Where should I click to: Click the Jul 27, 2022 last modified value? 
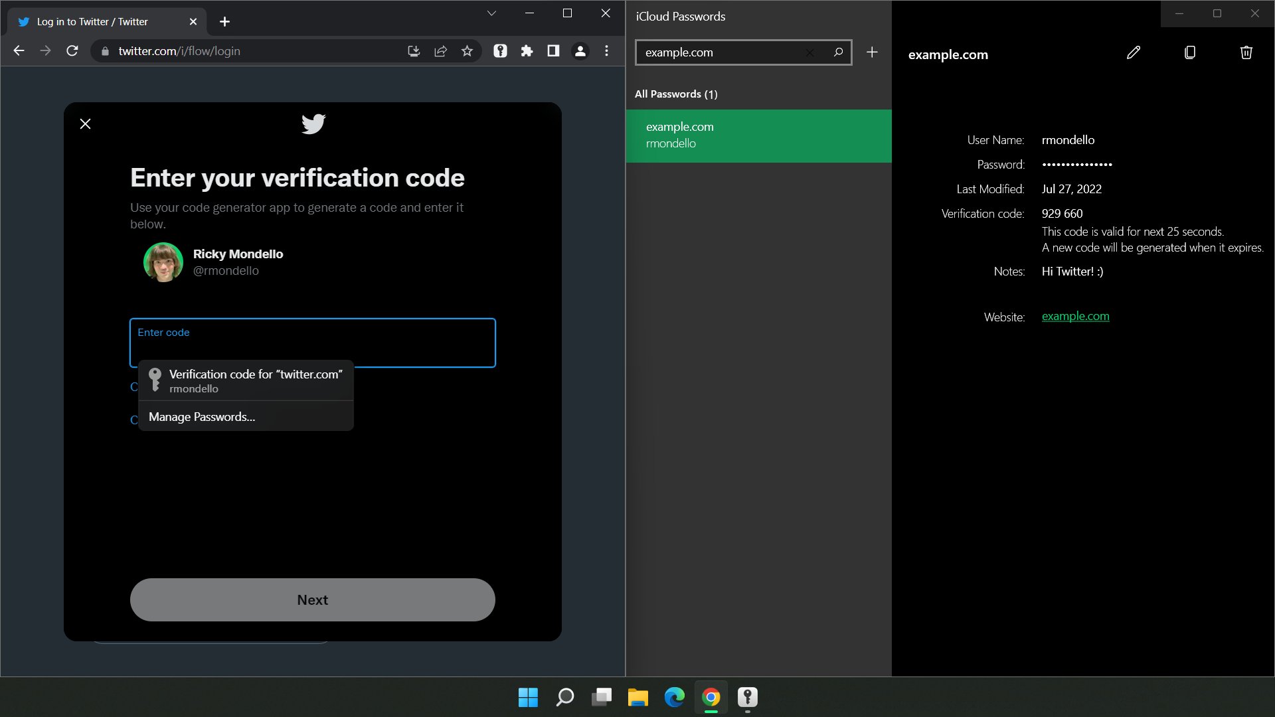[x=1072, y=189]
